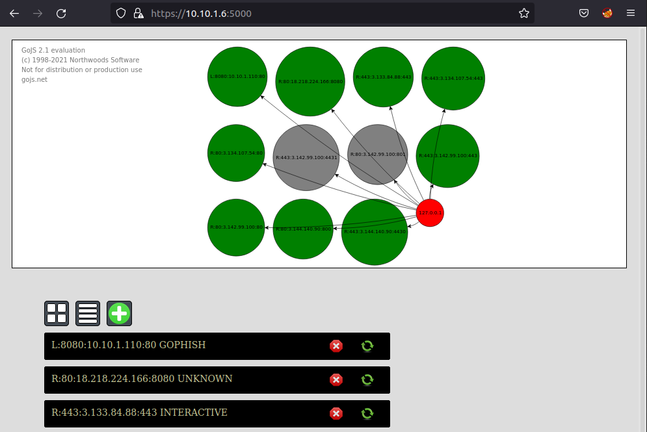Screen dimensions: 647x432
Task: Select the gray R:80:3.142.99.100:801 node
Action: tap(378, 155)
